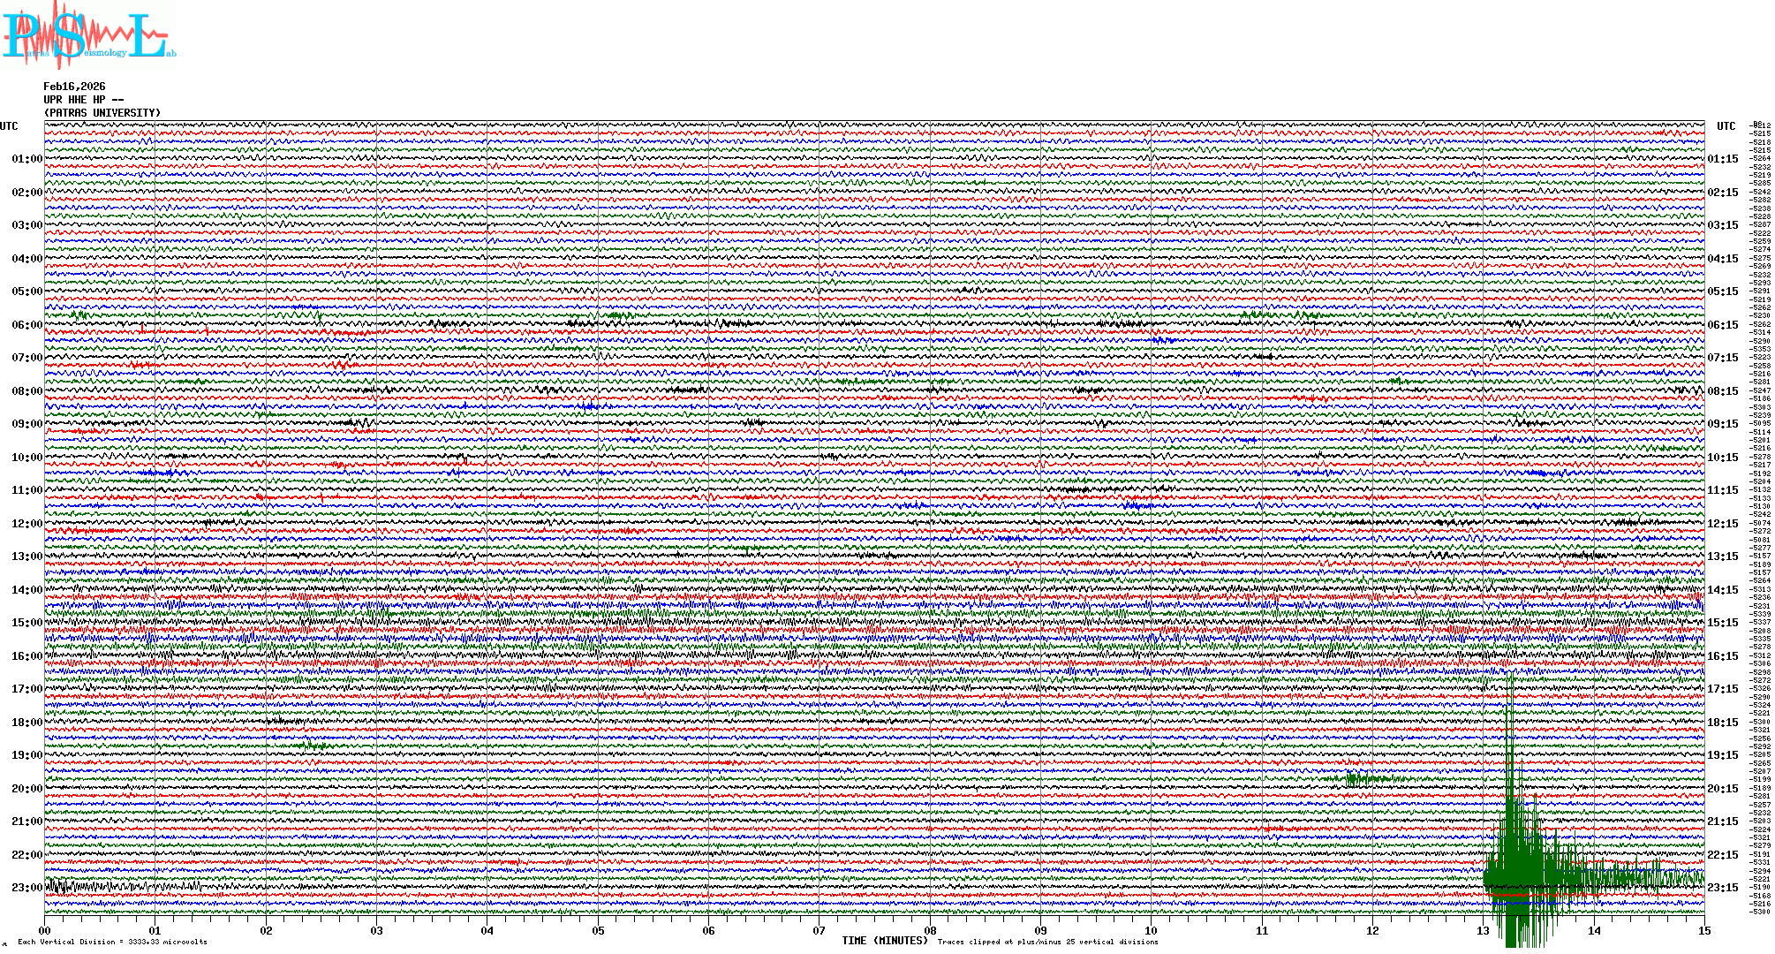1775x954 pixels.
Task: Click minute tick 07 on the bottom axis
Action: pyautogui.click(x=820, y=930)
